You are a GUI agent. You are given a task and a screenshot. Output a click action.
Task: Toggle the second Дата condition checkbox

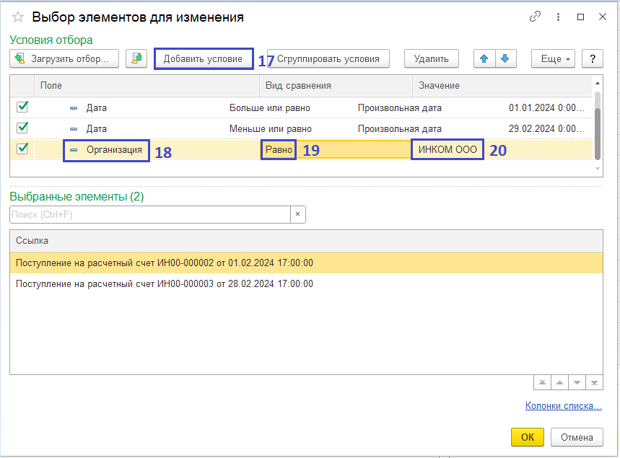pyautogui.click(x=22, y=128)
